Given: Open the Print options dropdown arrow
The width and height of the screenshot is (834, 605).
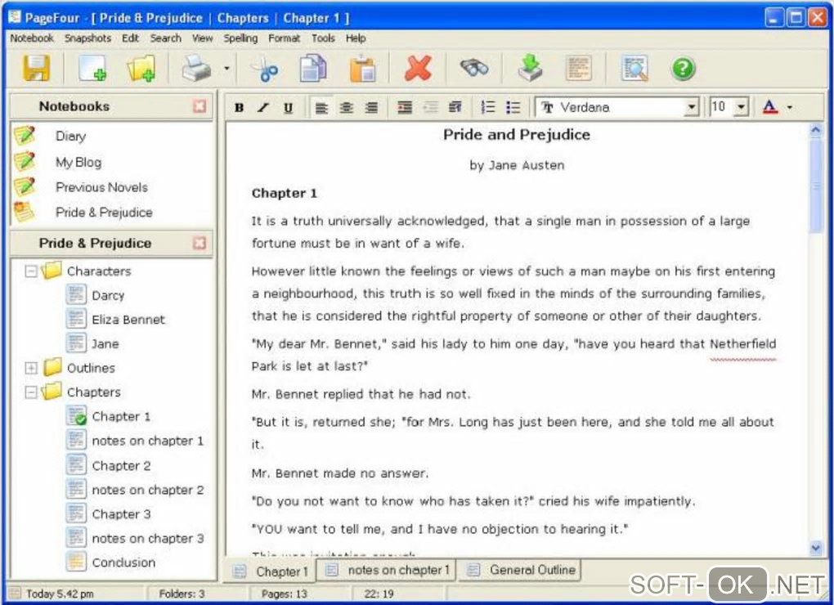Looking at the screenshot, I should click(x=226, y=69).
